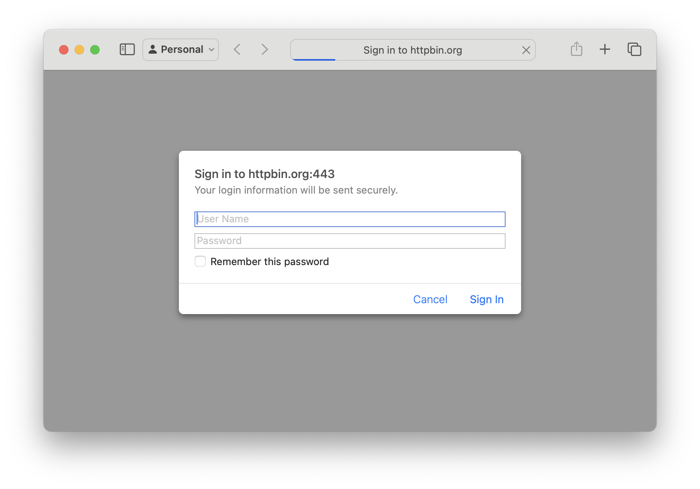Click the chevron next to Personal
The image size is (700, 489).
point(212,50)
